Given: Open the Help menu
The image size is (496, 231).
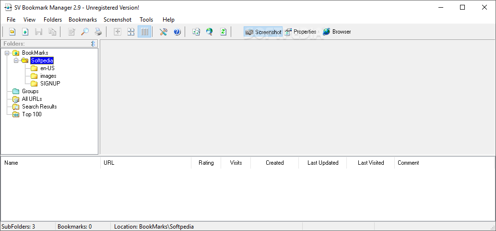Looking at the screenshot, I should tap(168, 20).
